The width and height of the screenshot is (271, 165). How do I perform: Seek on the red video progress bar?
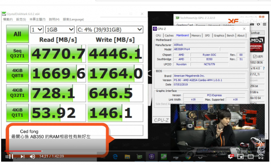coord(23,151)
